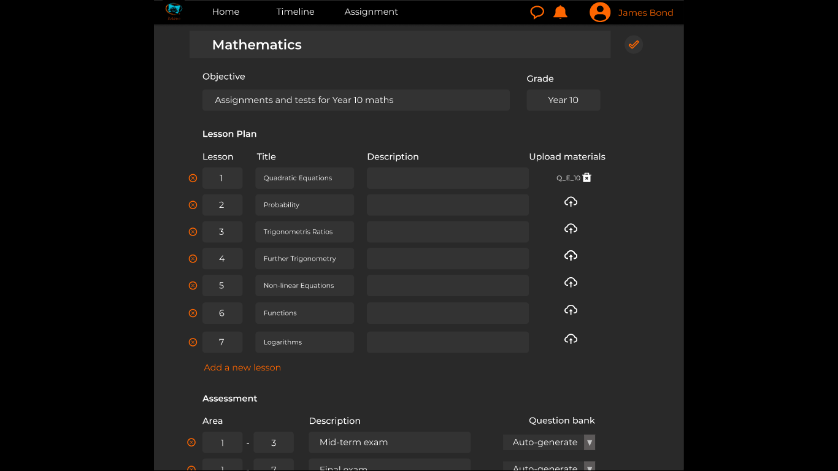Image resolution: width=838 pixels, height=471 pixels.
Task: Open Question bank dropdown for Mid-term exam
Action: click(x=549, y=442)
